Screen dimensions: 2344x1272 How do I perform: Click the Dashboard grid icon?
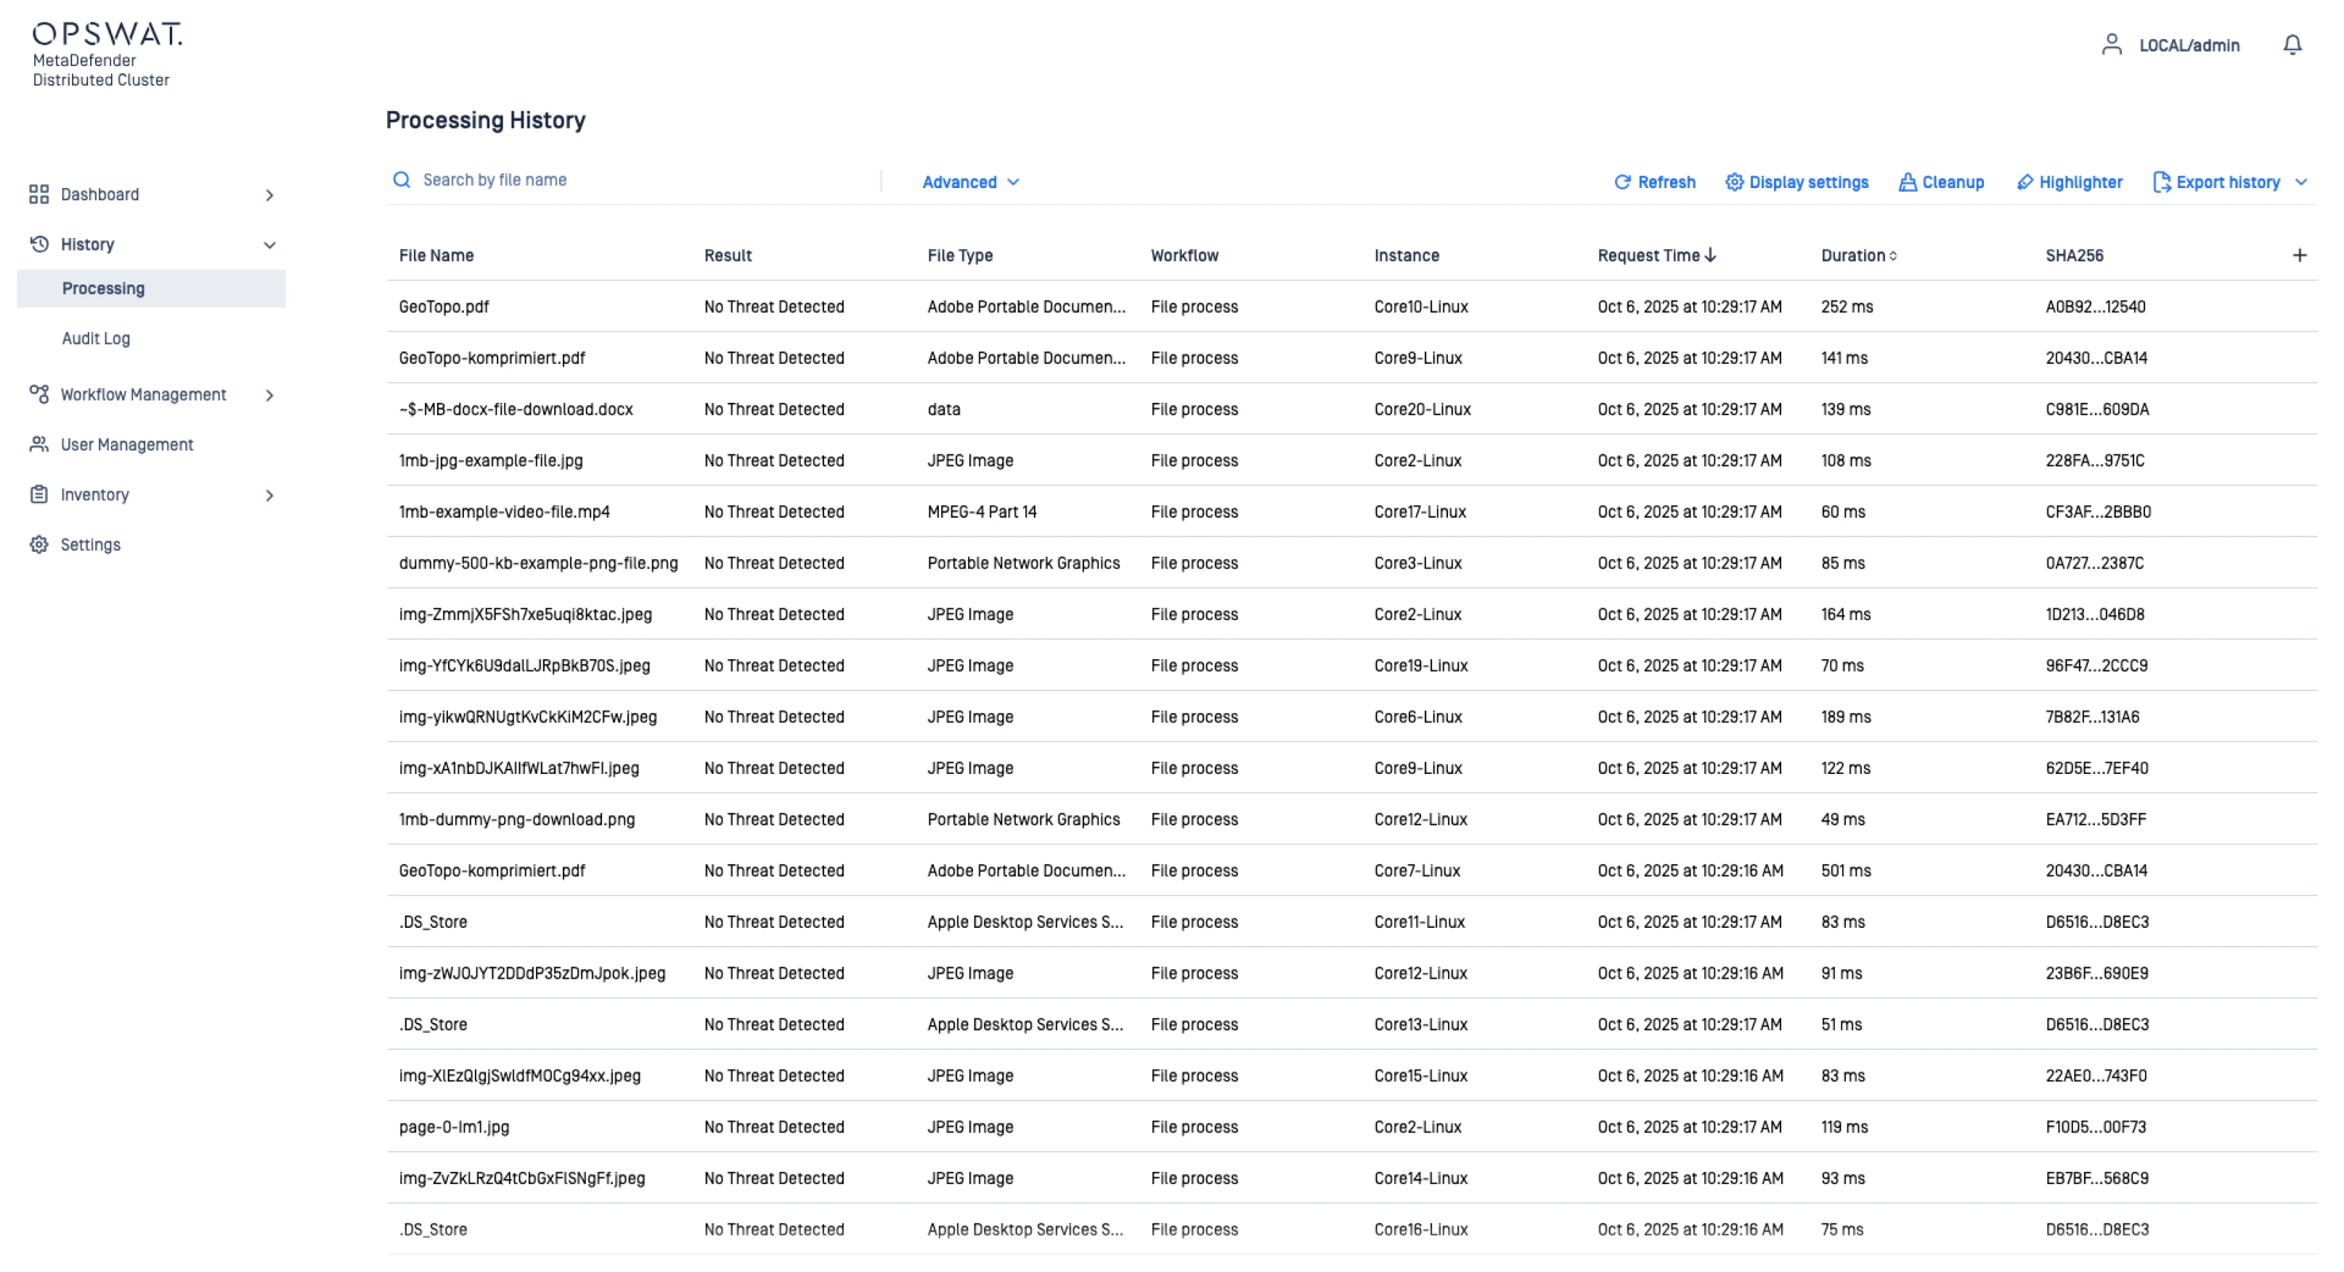(x=38, y=195)
